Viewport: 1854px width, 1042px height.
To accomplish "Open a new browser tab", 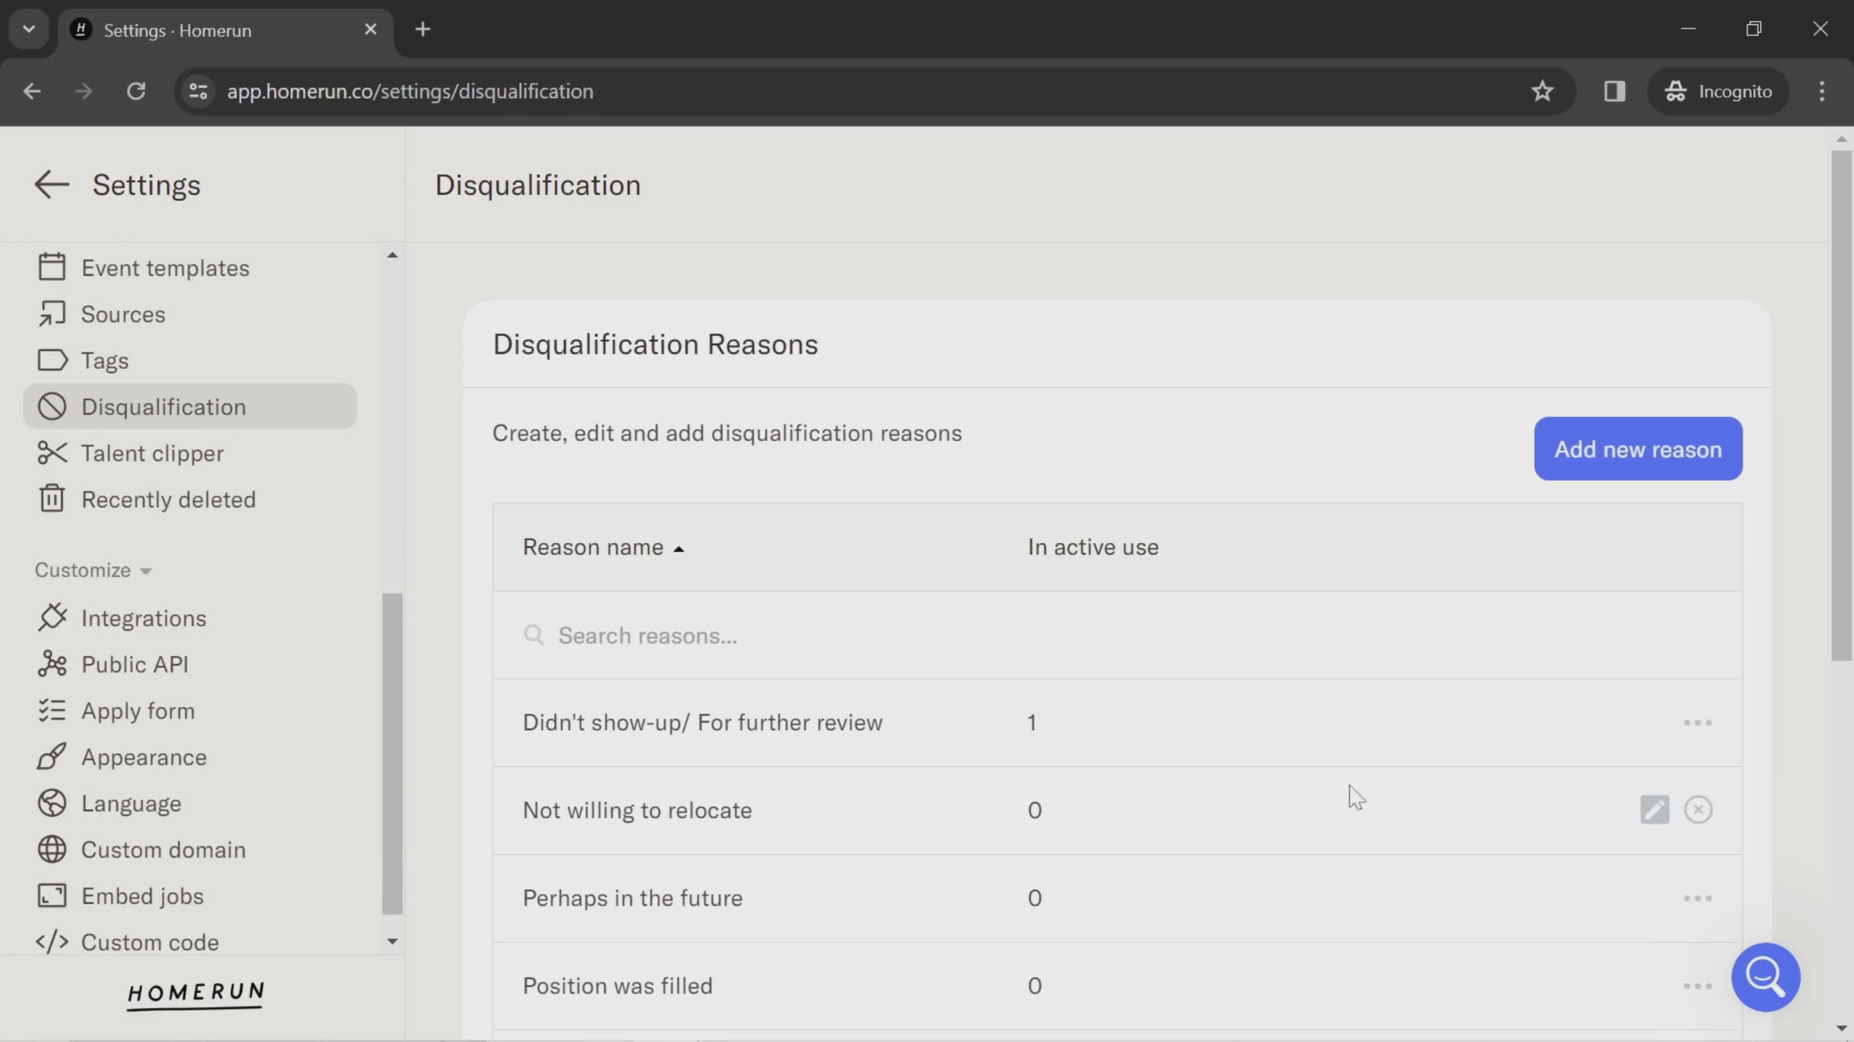I will point(422,29).
